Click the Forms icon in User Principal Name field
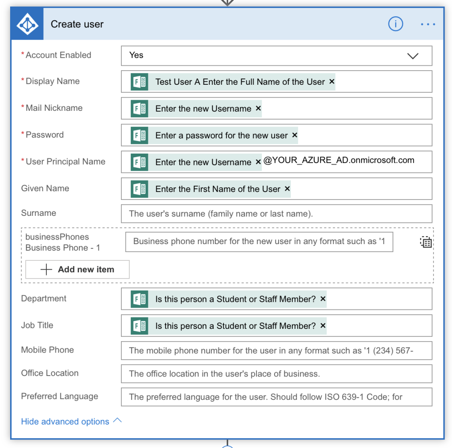 point(140,162)
